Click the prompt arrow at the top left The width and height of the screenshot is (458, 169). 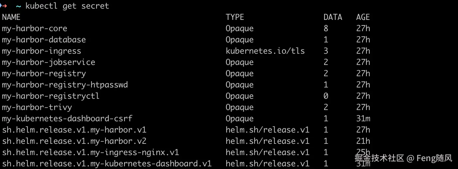(x=4, y=6)
